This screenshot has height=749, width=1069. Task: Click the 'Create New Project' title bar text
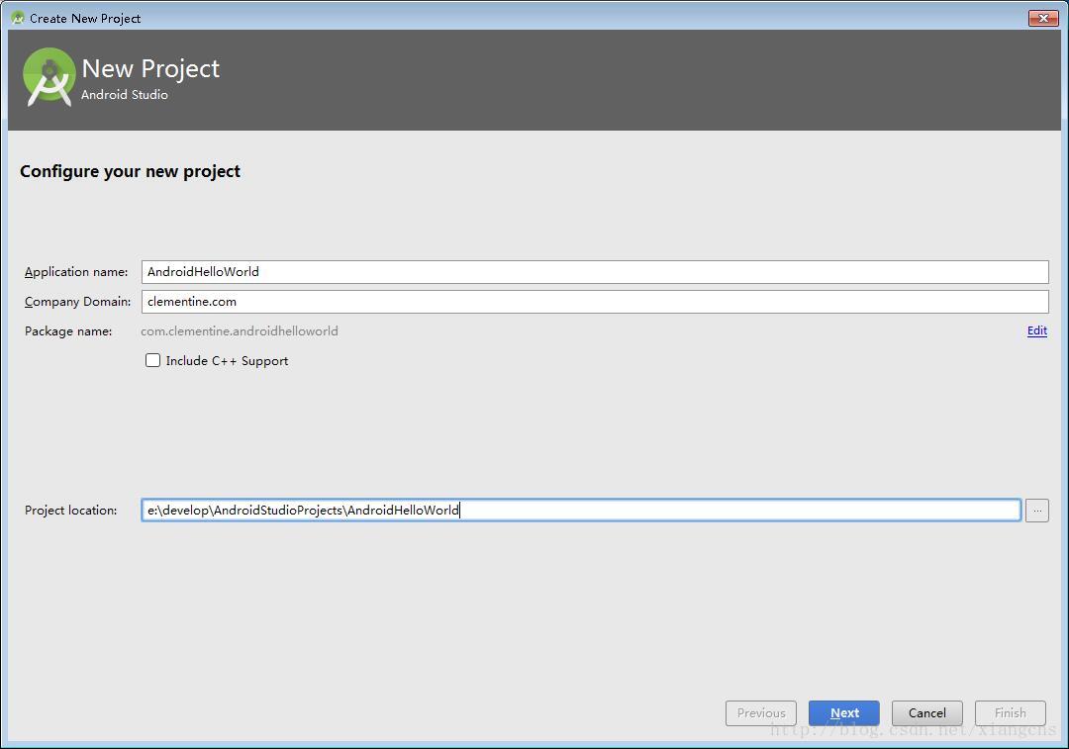point(85,19)
